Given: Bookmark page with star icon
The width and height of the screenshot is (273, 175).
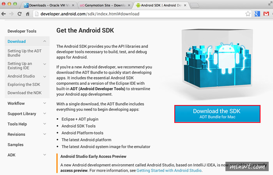Looking at the screenshot, I should pyautogui.click(x=248, y=14).
